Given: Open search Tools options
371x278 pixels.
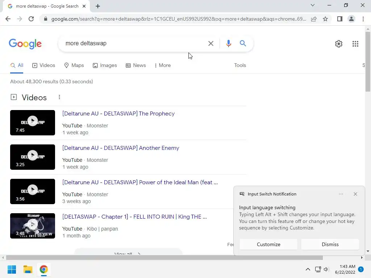Looking at the screenshot, I should [x=240, y=65].
